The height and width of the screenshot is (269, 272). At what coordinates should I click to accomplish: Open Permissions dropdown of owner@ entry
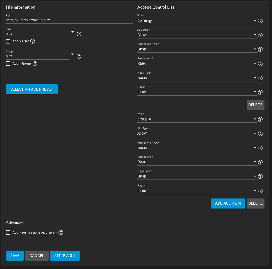point(197,63)
